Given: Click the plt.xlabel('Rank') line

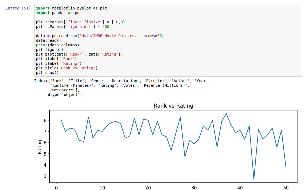Looking at the screenshot, I should [56, 59].
